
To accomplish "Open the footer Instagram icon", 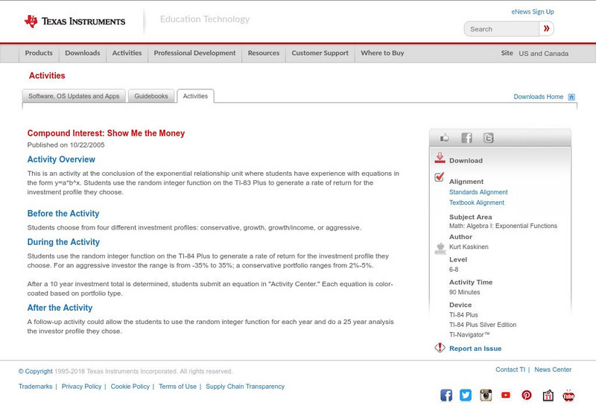I will (x=486, y=396).
